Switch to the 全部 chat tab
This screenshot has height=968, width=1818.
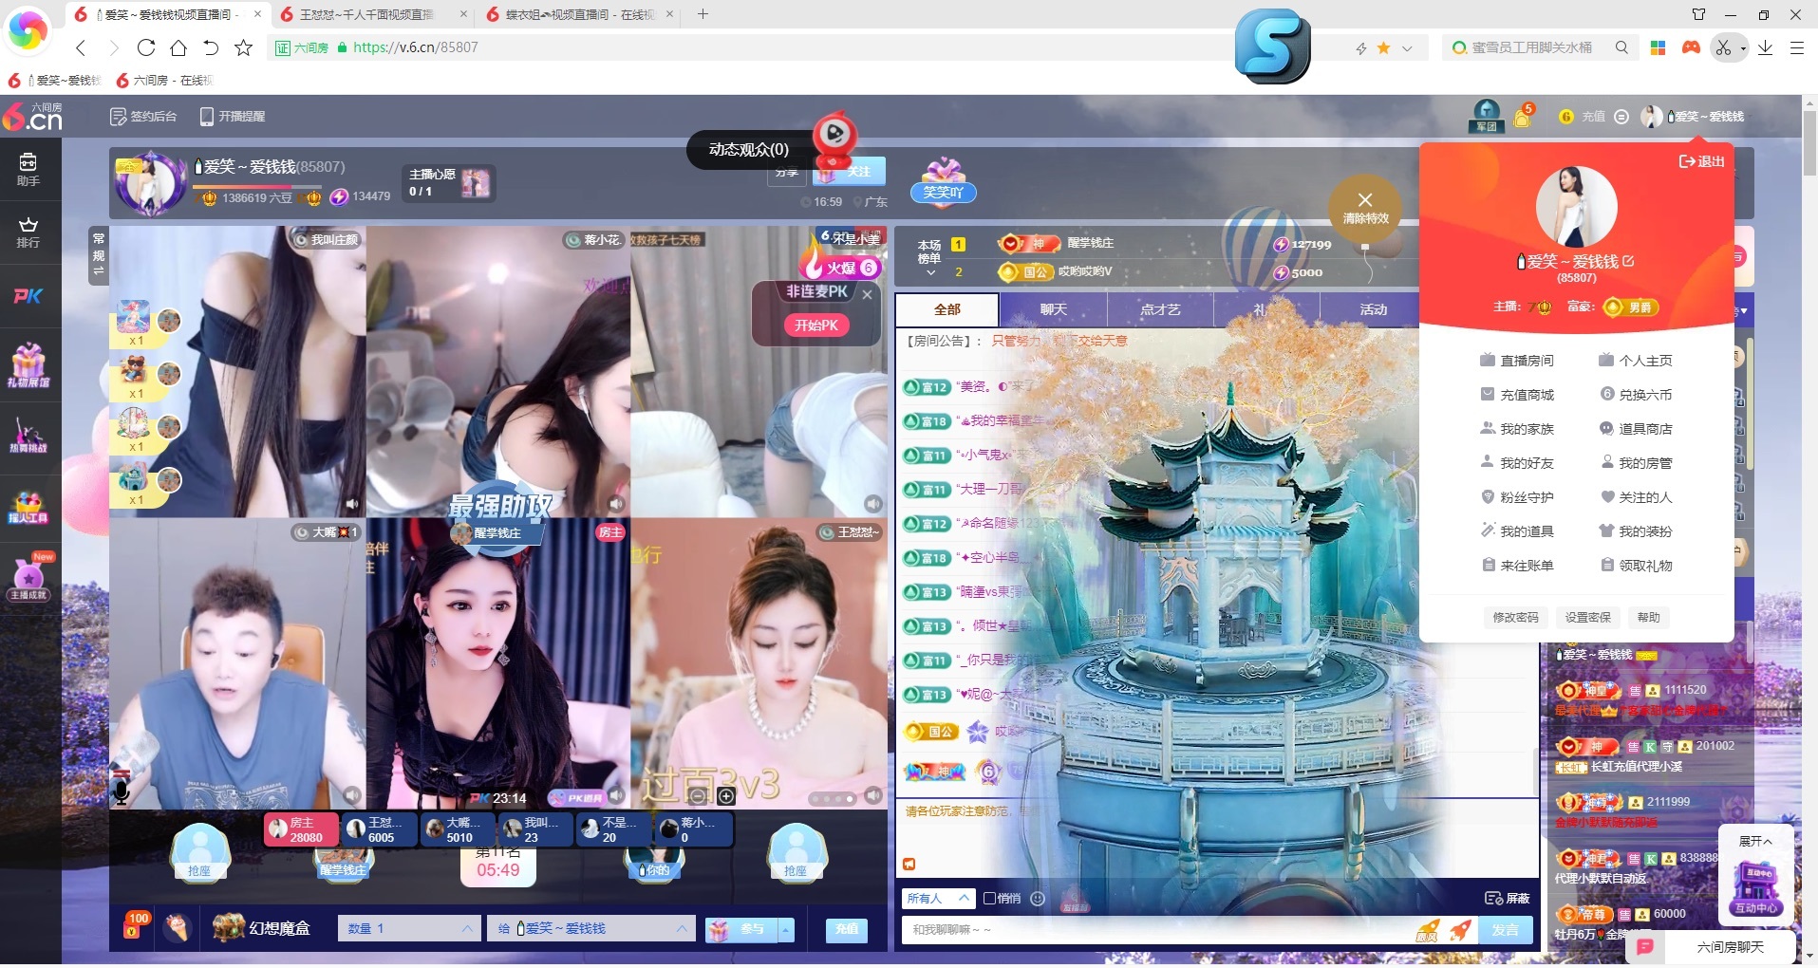coord(946,309)
